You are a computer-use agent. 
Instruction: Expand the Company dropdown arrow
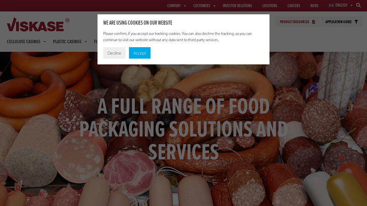(185, 6)
